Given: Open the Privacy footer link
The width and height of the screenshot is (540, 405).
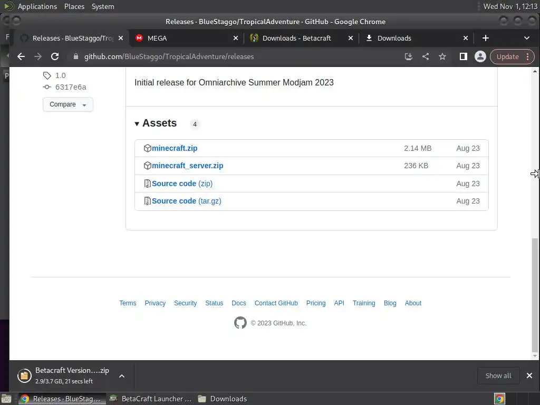Looking at the screenshot, I should tap(155, 303).
